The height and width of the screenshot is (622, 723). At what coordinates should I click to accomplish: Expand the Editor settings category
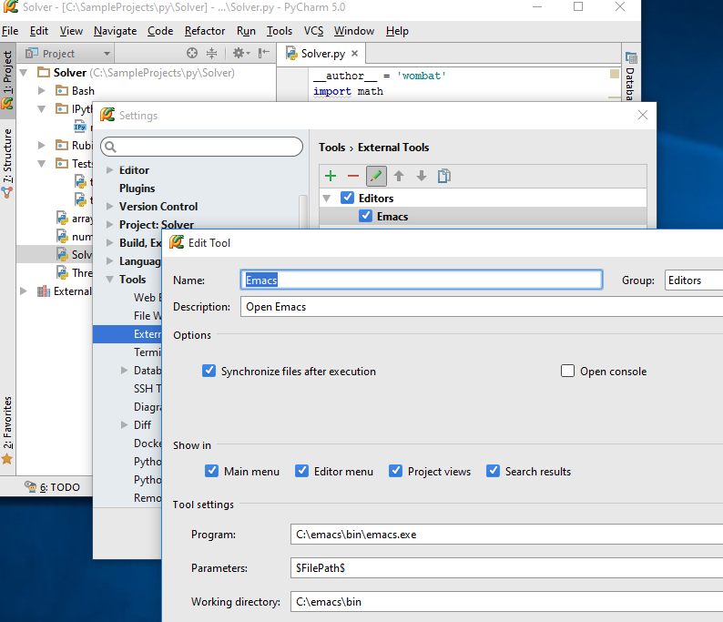click(110, 170)
